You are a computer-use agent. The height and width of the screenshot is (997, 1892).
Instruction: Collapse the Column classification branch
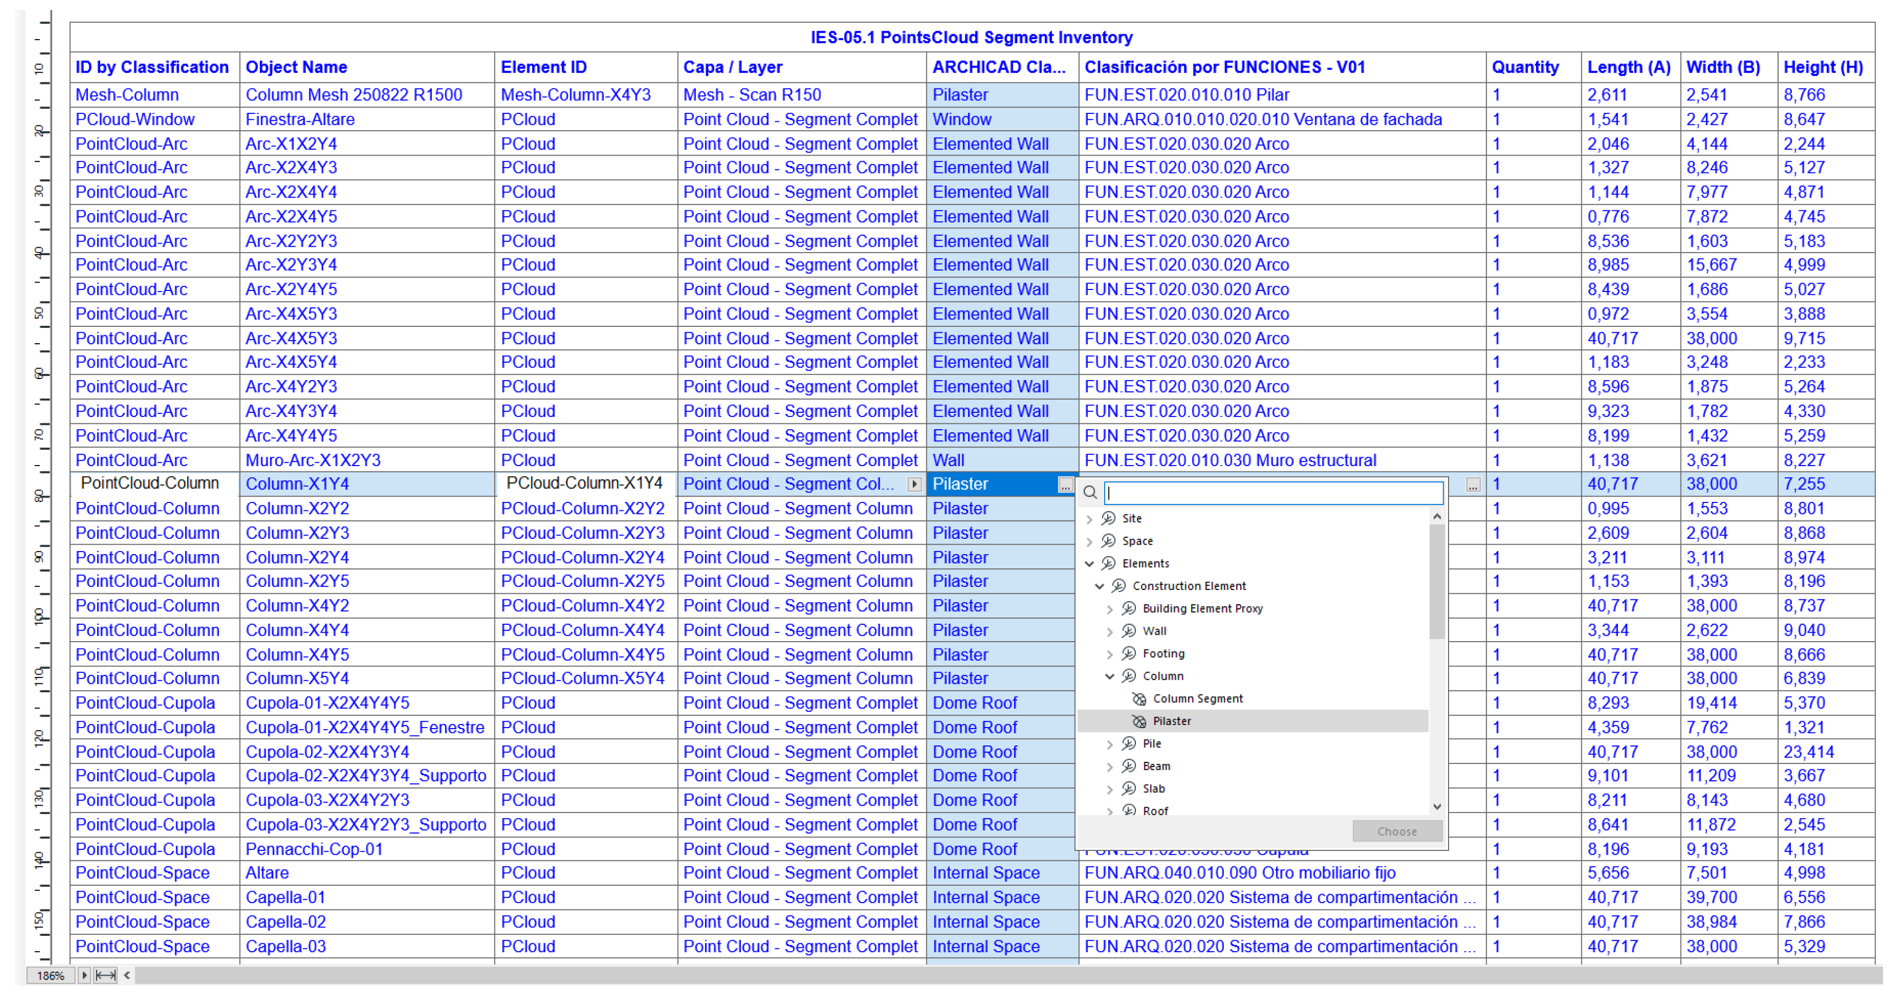pos(1110,676)
